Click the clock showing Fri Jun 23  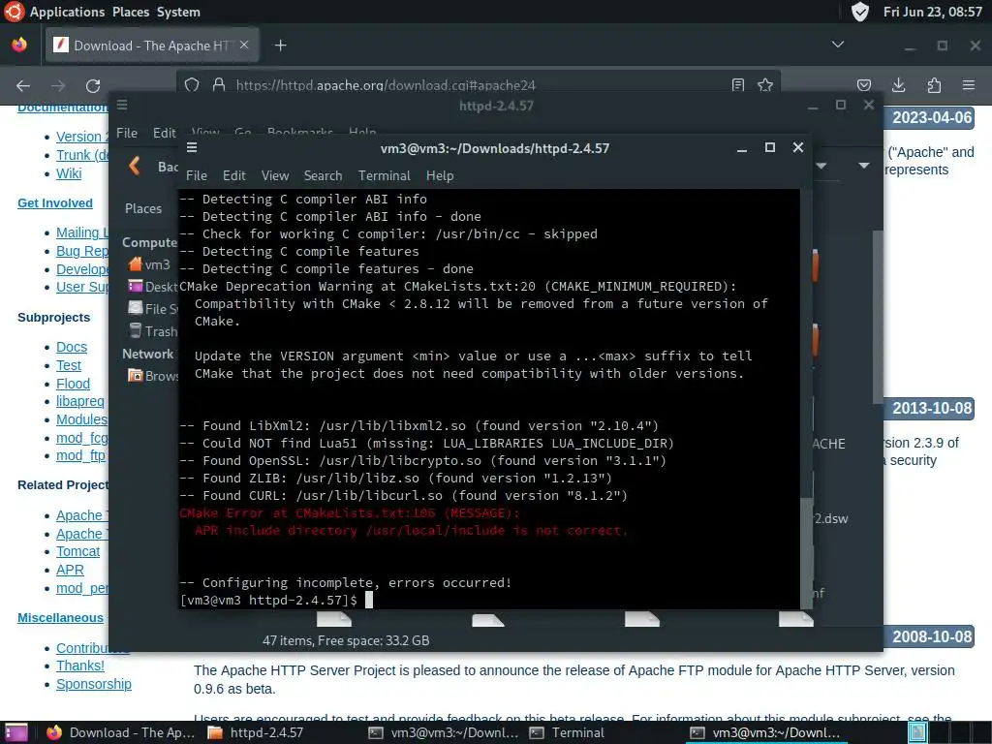933,12
